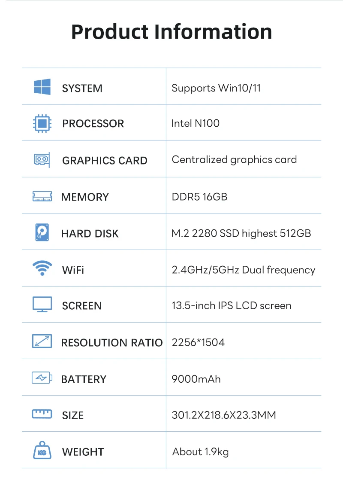
Task: Click the graphics card icon
Action: [42, 159]
